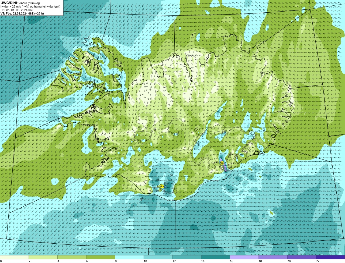Click the scale tick label 2

pos(29,261)
